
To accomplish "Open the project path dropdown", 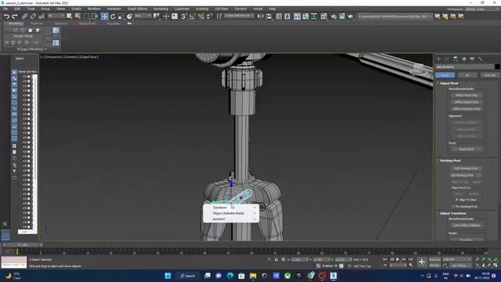I will point(395,16).
